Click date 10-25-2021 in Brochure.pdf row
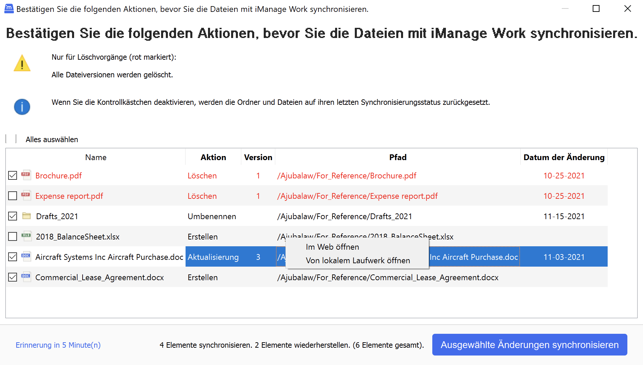The image size is (643, 365). click(564, 176)
